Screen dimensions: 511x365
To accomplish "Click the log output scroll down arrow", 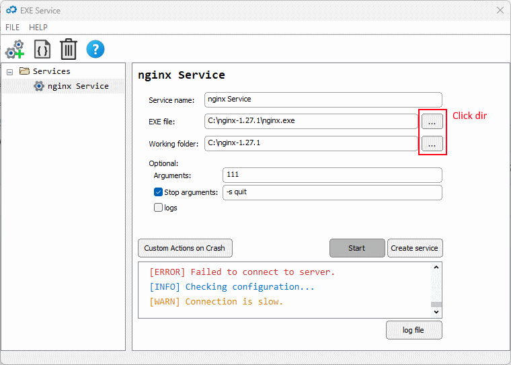I will point(436,312).
